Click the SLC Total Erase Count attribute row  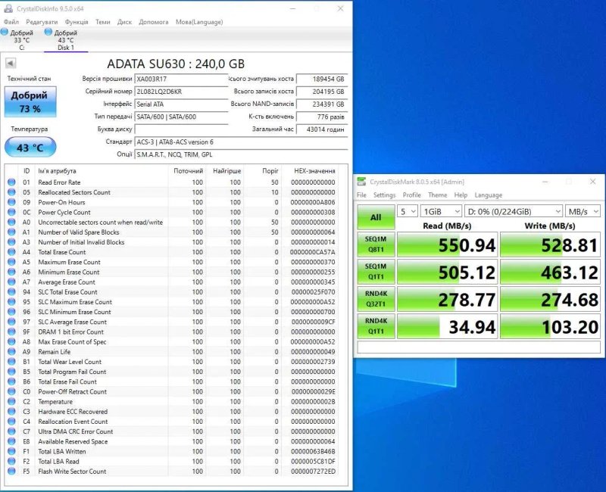(x=173, y=292)
